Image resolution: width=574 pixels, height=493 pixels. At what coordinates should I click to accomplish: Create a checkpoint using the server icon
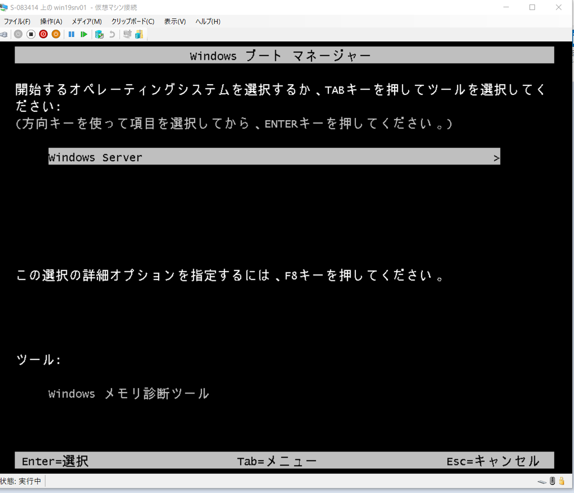(x=99, y=34)
